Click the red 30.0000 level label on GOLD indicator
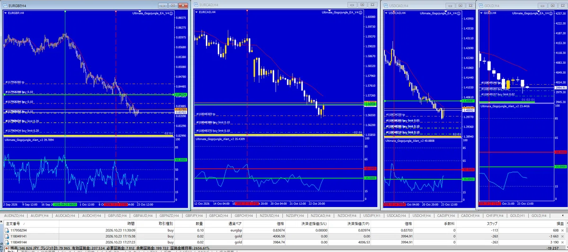Viewport: 568px width, 252px height. [561, 152]
